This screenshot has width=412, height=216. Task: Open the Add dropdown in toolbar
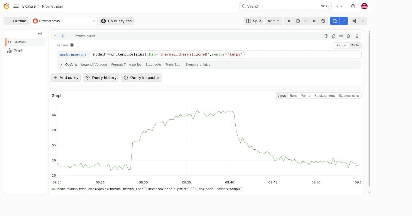pos(274,21)
